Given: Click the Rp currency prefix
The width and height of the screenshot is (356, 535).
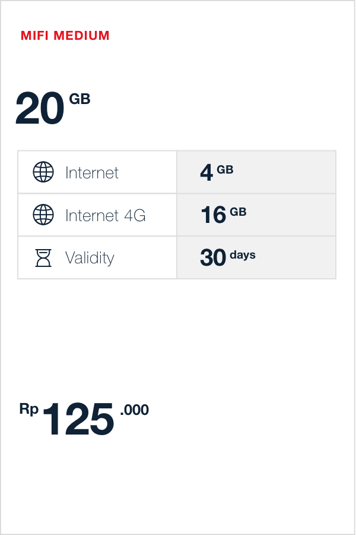Looking at the screenshot, I should click(29, 409).
